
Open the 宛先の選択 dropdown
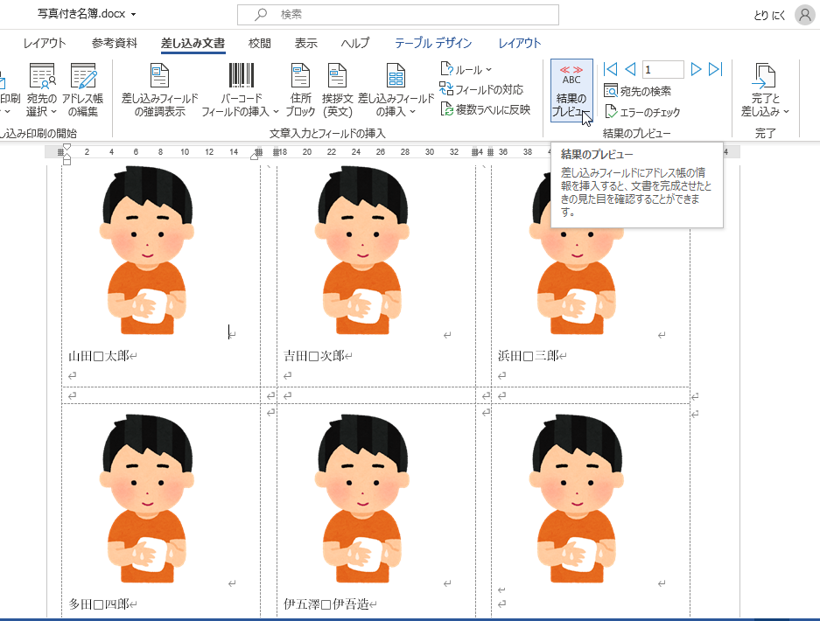pyautogui.click(x=41, y=87)
